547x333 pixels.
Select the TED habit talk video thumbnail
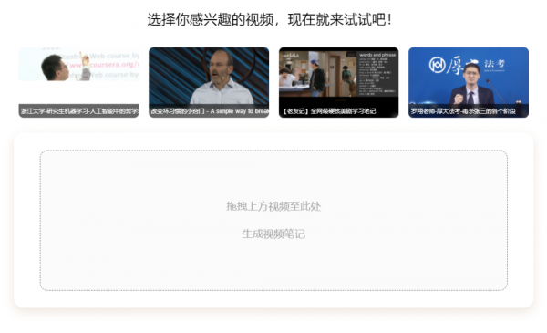pos(209,82)
